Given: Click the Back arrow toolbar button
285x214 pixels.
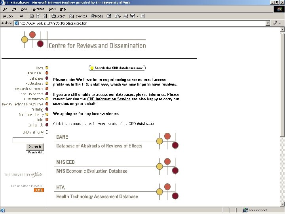Looking at the screenshot, I should (x=8, y=16).
